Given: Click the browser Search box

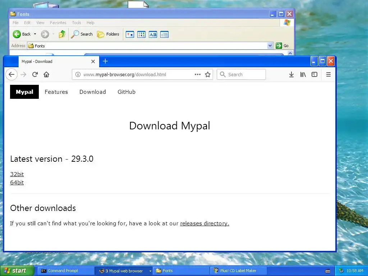Looking at the screenshot, I should click(241, 75).
